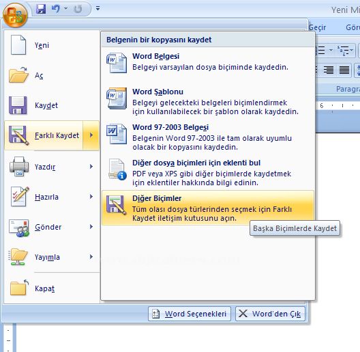Click the Save icon in Quick Access toolbar
This screenshot has height=352, width=360.
pos(41,9)
